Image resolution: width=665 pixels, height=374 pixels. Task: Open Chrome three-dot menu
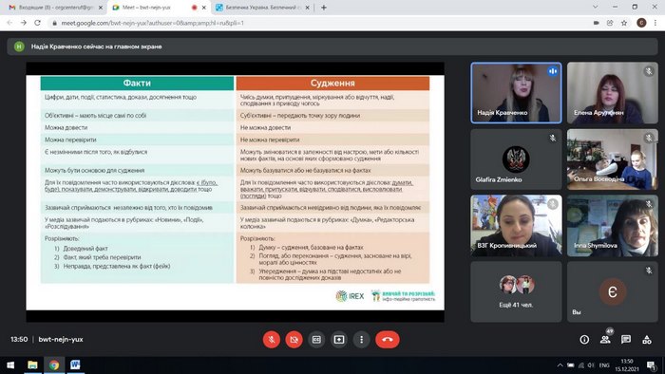(x=655, y=23)
